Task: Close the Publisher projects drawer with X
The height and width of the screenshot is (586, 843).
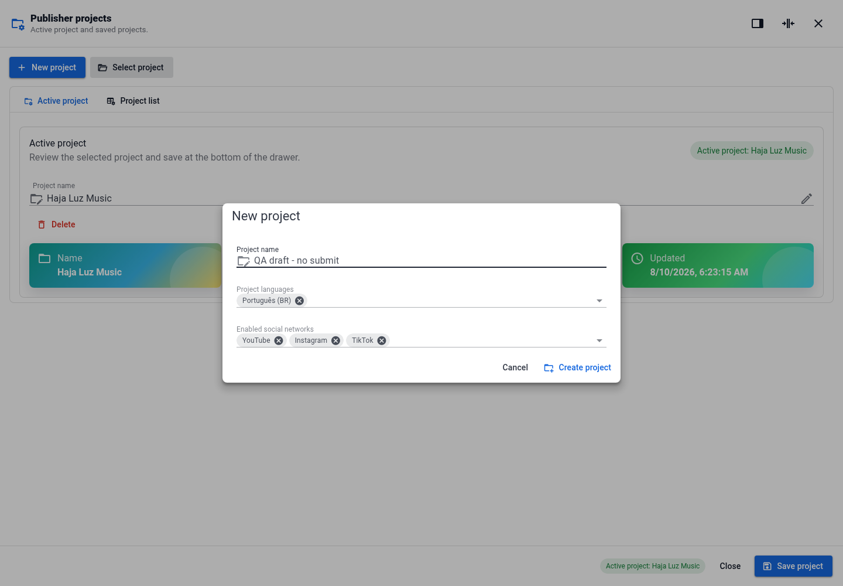Action: click(x=818, y=23)
